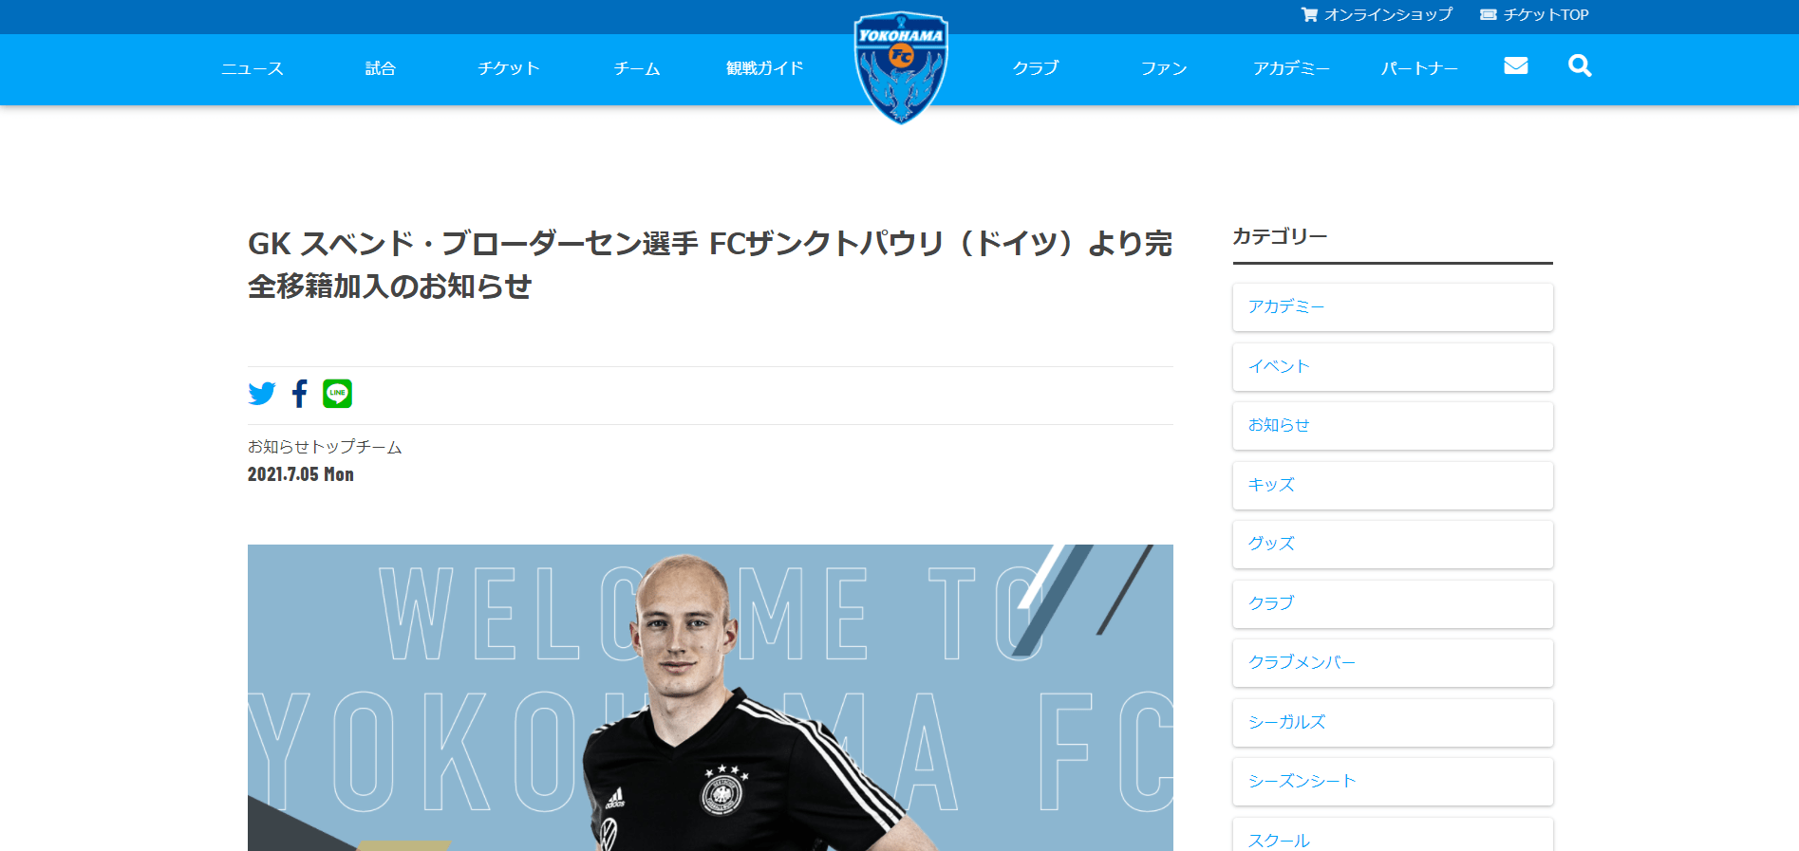
Task: Open the ニュース menu
Action: click(x=253, y=68)
